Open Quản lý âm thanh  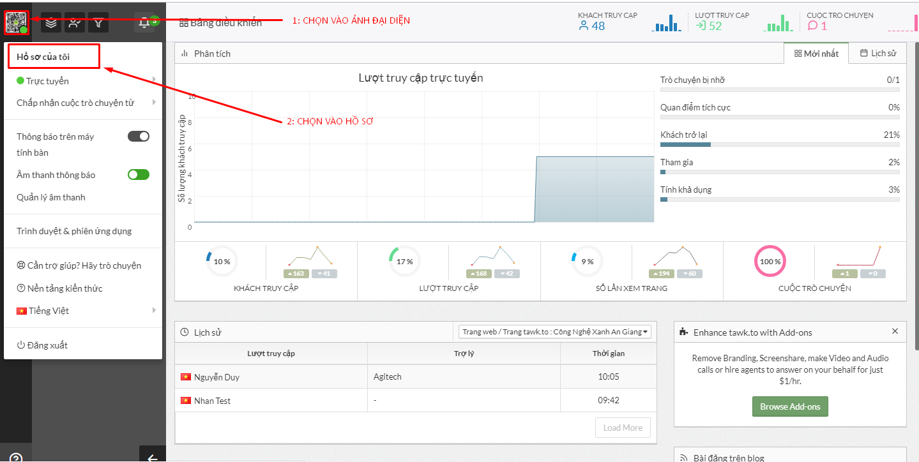pyautogui.click(x=51, y=197)
